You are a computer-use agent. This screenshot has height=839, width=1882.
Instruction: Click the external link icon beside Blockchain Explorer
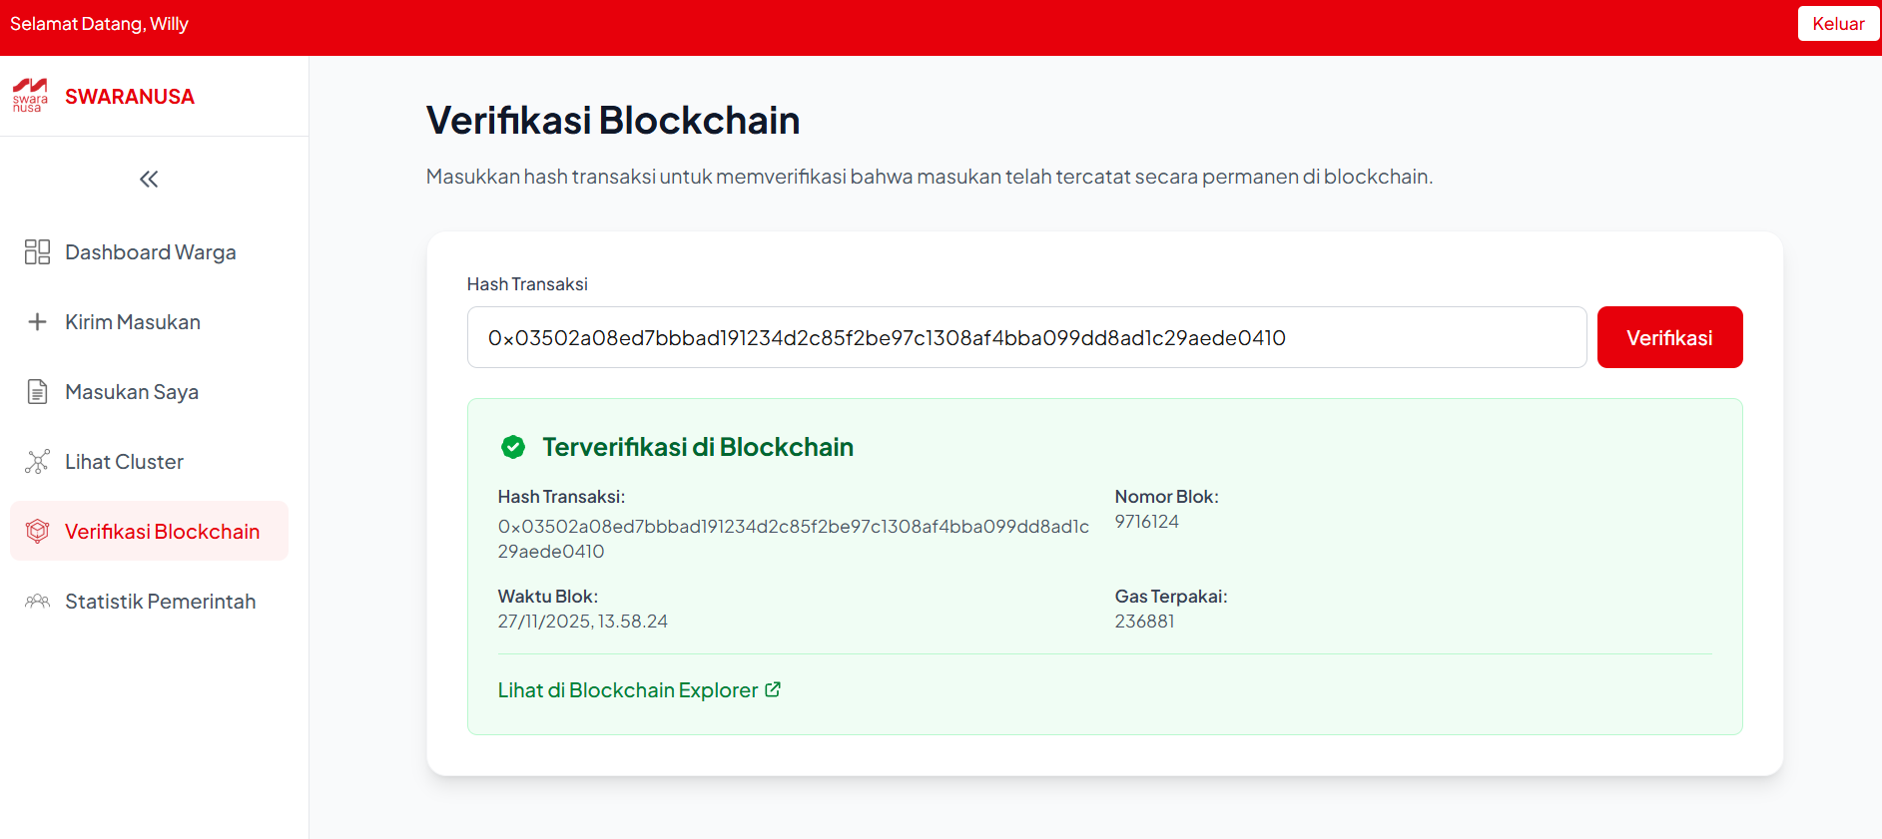773,688
